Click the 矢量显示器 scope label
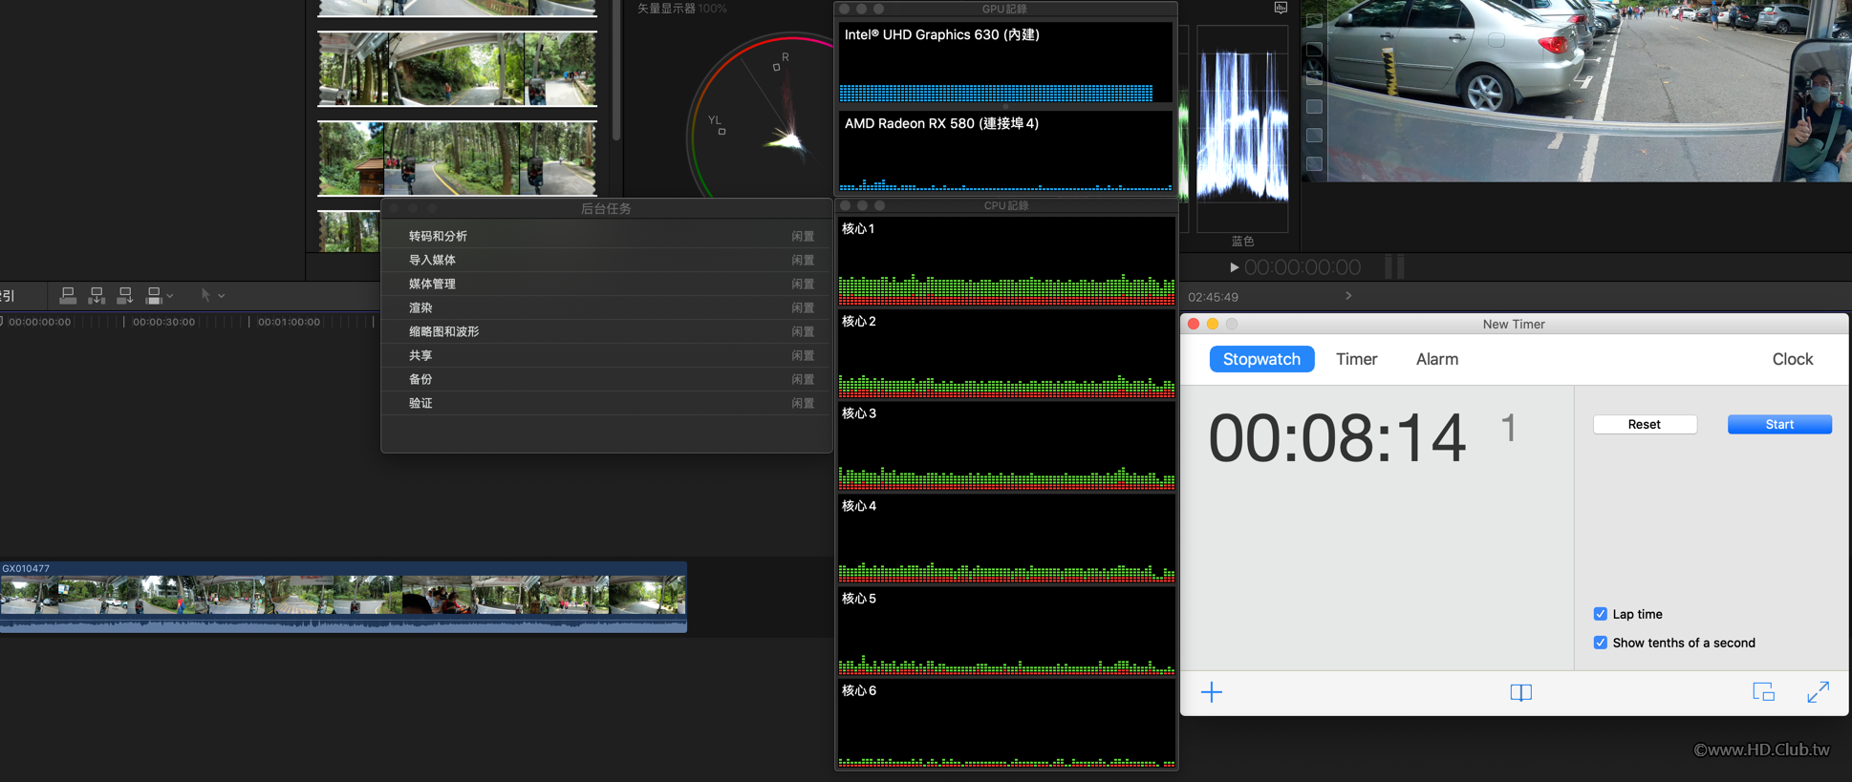 [x=666, y=9]
